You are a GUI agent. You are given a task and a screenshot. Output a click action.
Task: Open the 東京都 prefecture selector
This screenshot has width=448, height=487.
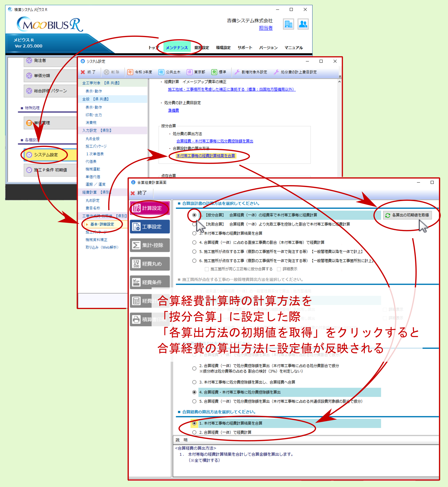pyautogui.click(x=196, y=72)
